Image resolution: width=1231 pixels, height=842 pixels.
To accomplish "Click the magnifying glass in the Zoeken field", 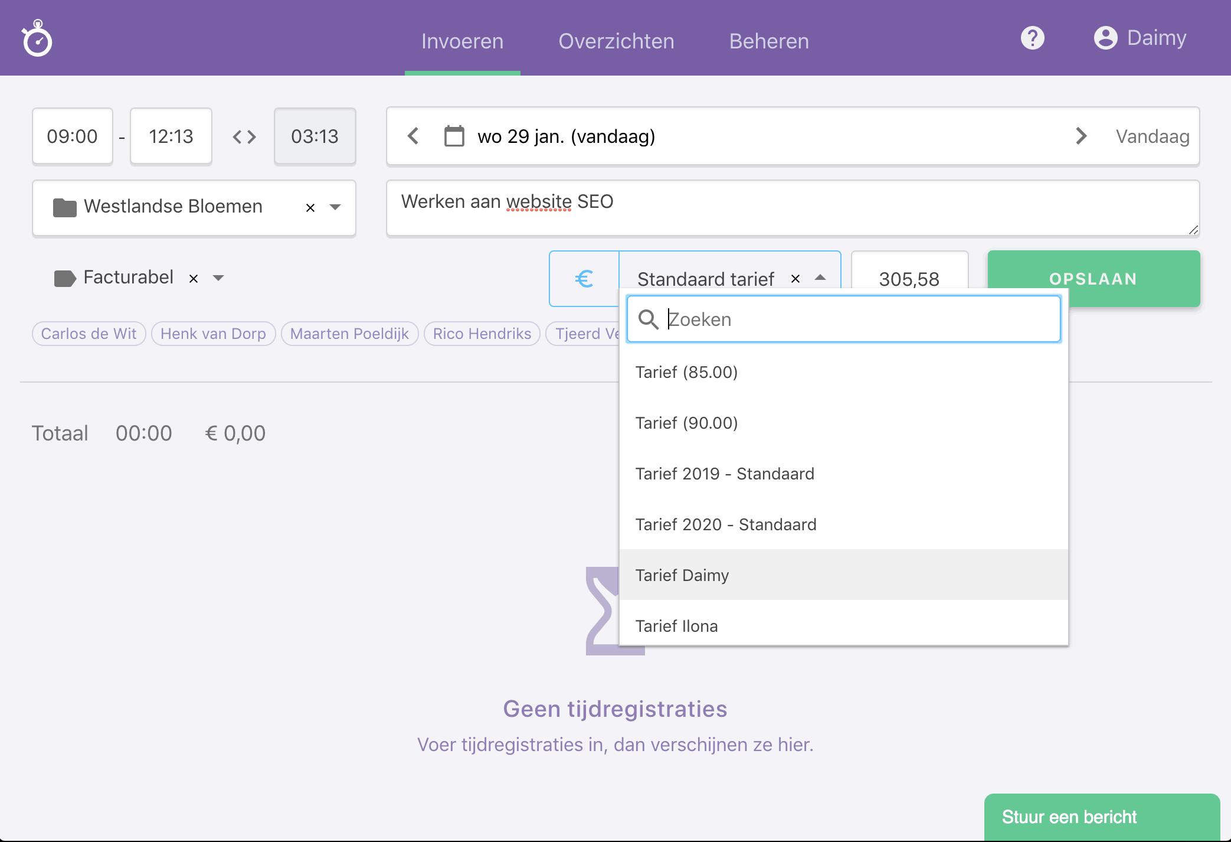I will point(648,319).
